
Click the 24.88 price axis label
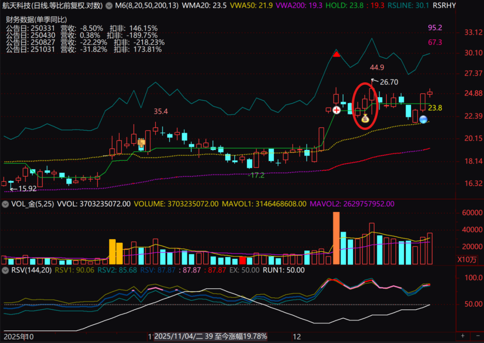coord(474,94)
